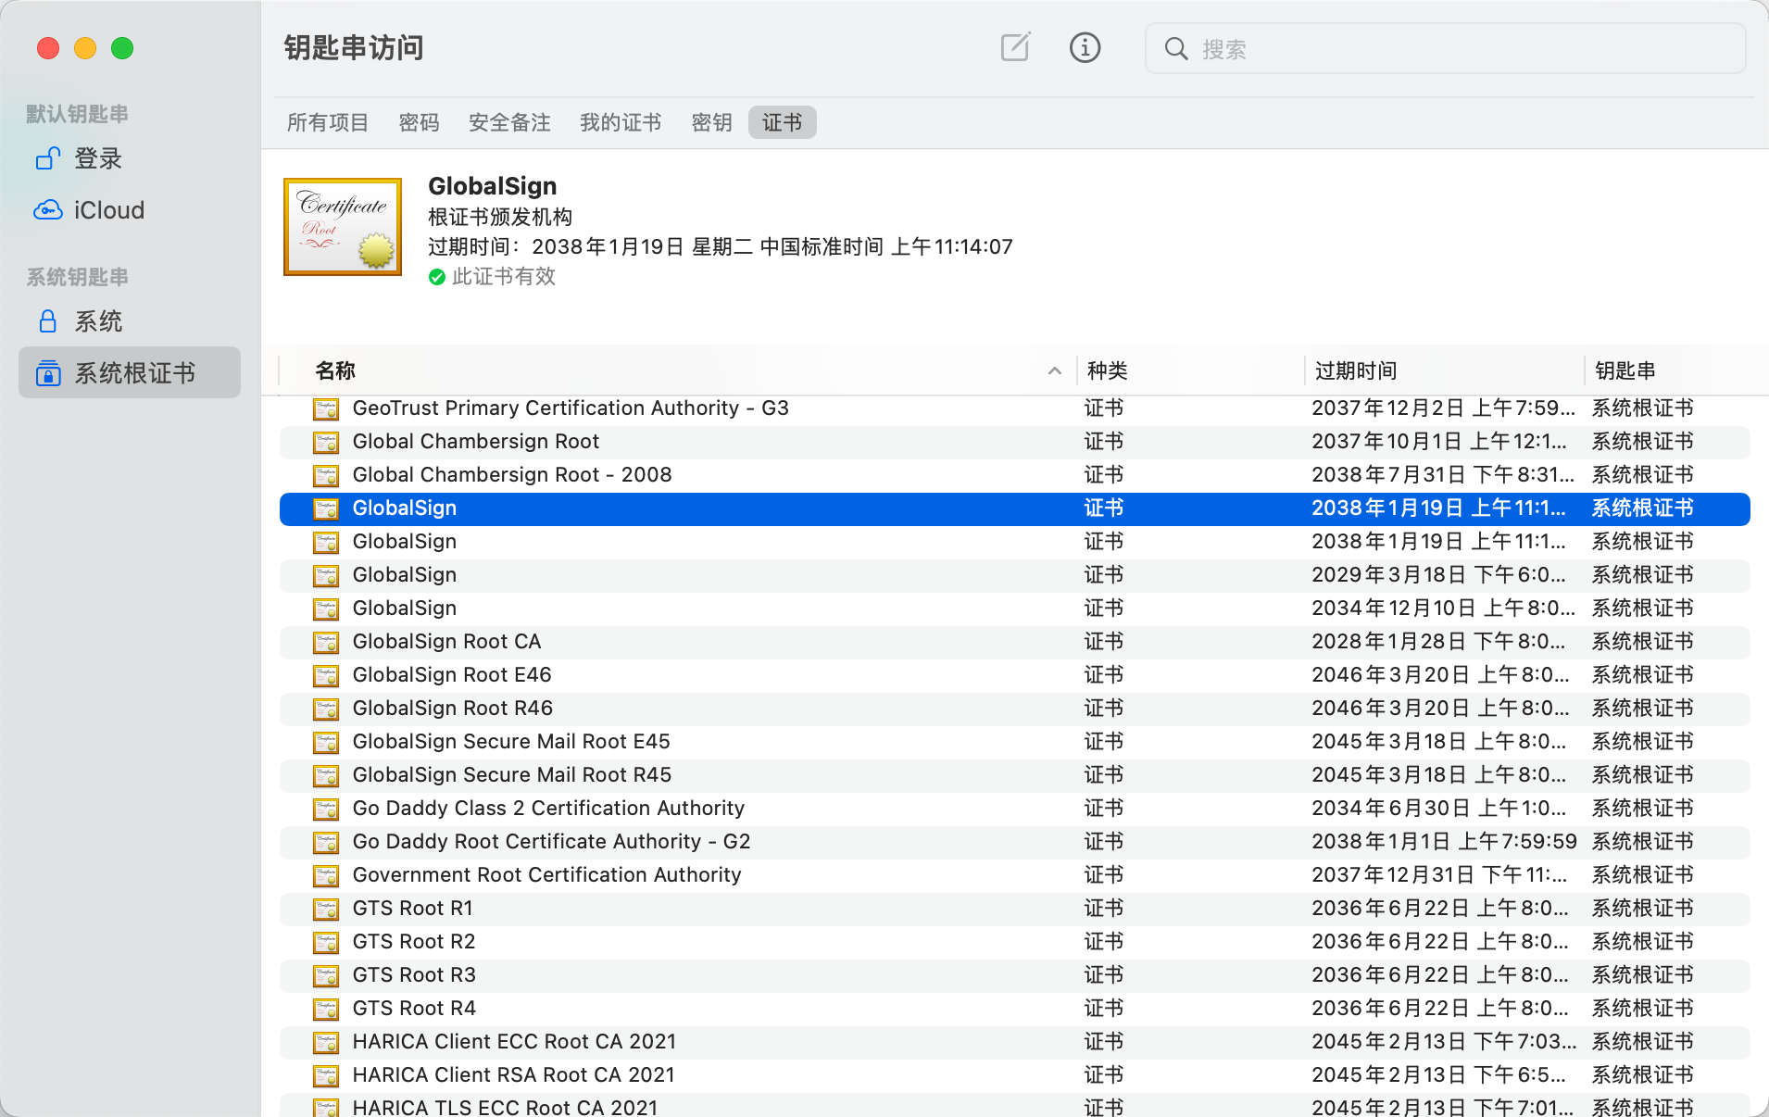
Task: Click icon of HARICA Client RSA Root CA
Action: point(326,1075)
